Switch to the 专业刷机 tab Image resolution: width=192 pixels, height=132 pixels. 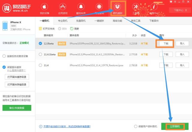[63, 21]
